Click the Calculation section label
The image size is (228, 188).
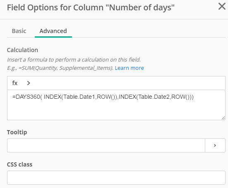click(22, 50)
